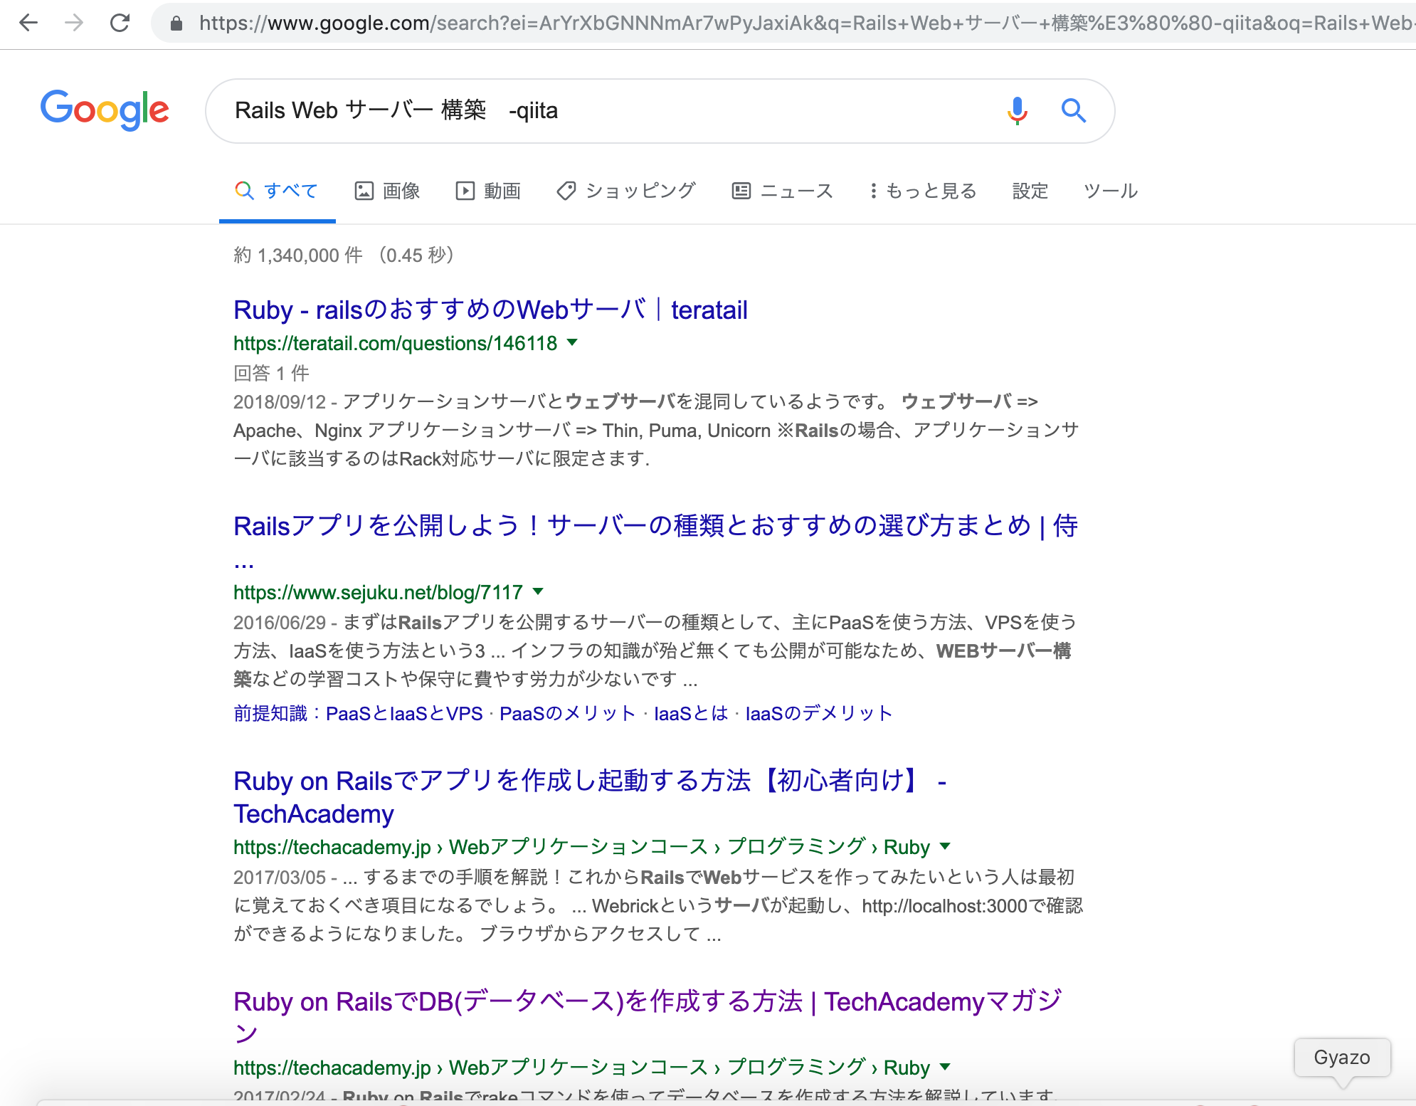
Task: Click the padlock site info icon
Action: coord(176,23)
